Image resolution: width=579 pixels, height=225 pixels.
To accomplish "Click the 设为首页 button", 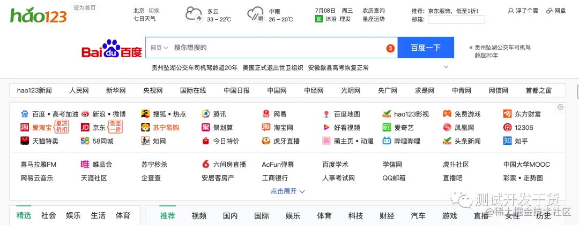I will pos(85,7).
